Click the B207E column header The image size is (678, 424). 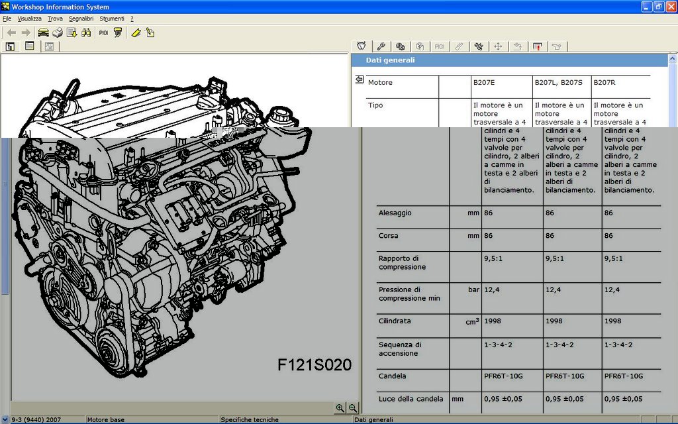pyautogui.click(x=484, y=82)
